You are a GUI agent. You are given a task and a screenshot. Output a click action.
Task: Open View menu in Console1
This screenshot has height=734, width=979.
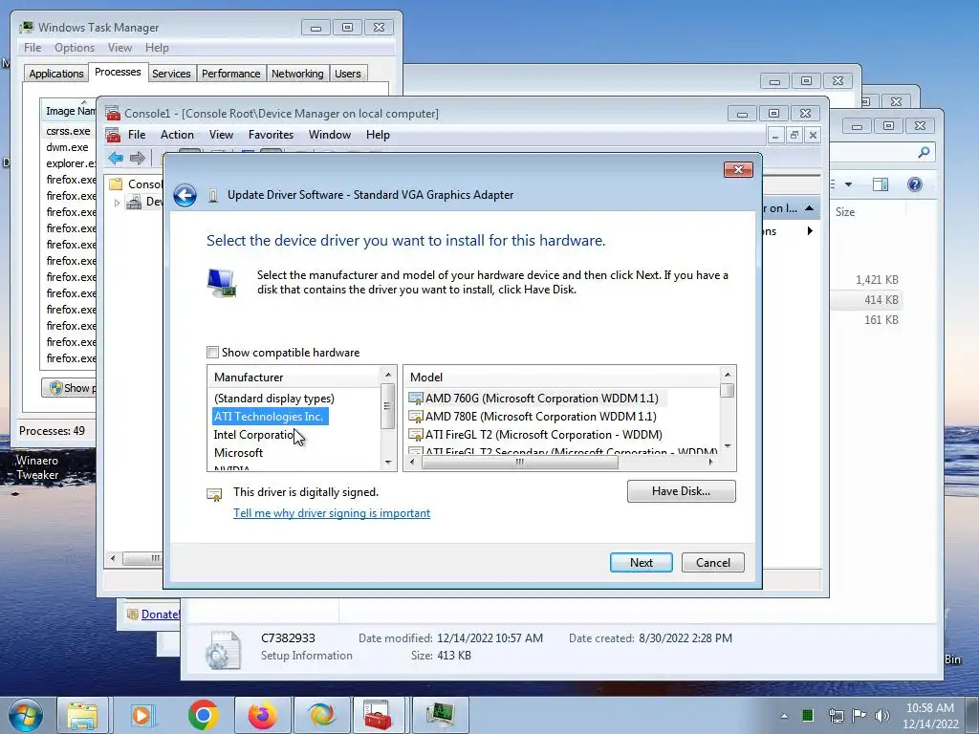pyautogui.click(x=221, y=135)
